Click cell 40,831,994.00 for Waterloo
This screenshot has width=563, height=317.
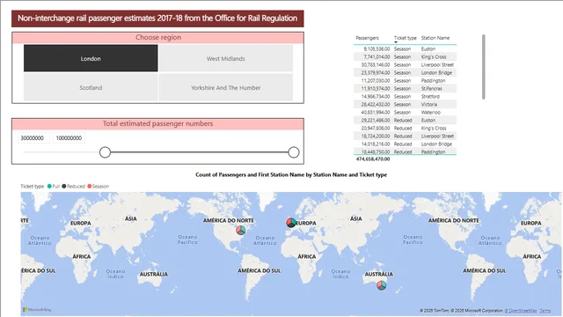tap(376, 112)
